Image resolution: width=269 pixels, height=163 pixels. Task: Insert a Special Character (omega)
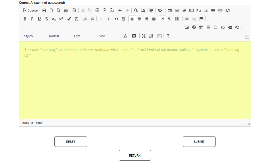point(223,27)
